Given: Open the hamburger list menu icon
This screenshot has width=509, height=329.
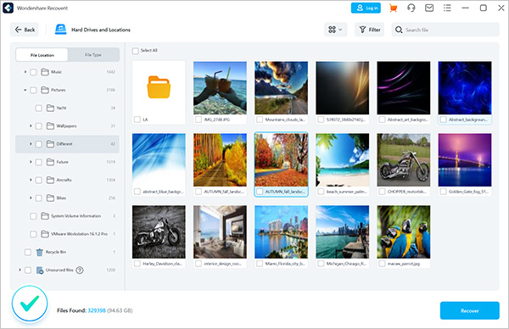Looking at the screenshot, I should (447, 8).
